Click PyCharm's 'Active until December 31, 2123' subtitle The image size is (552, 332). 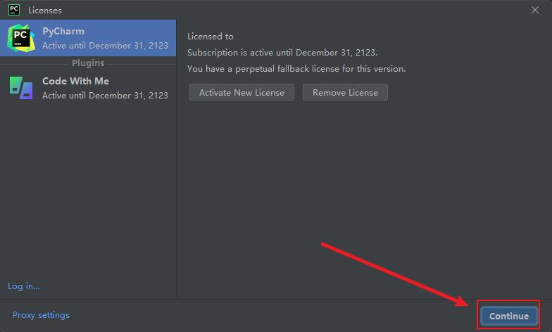(x=106, y=45)
